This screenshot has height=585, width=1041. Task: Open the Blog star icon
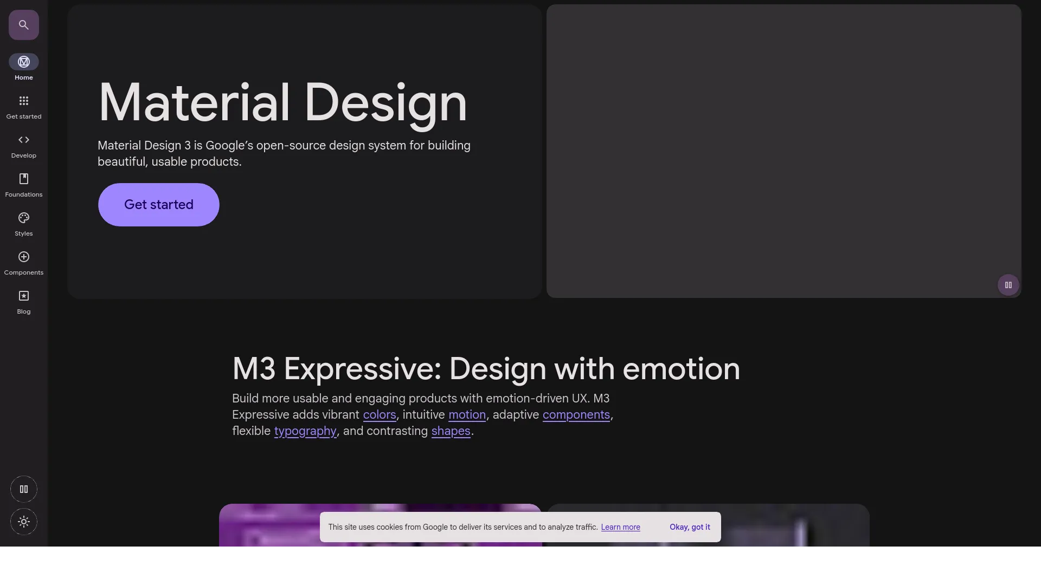[x=24, y=296]
